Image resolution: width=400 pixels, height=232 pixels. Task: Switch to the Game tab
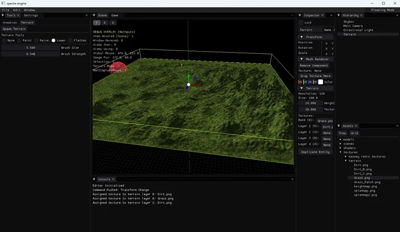[114, 16]
